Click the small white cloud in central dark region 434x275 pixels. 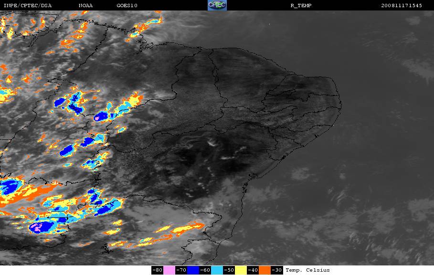click(x=212, y=143)
